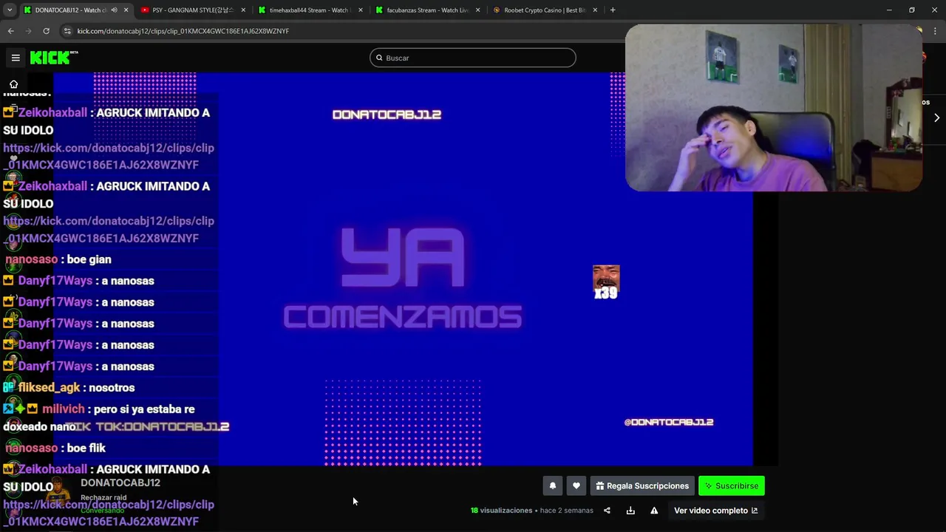Screen dimensions: 946x532
Task: Click chat message 'nanosaso : boe flik'
Action: 55,448
